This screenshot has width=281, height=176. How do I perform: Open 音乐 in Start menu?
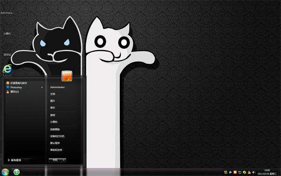(x=52, y=107)
